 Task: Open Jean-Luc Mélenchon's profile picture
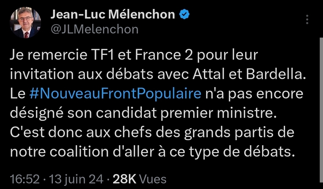pyautogui.click(x=25, y=23)
